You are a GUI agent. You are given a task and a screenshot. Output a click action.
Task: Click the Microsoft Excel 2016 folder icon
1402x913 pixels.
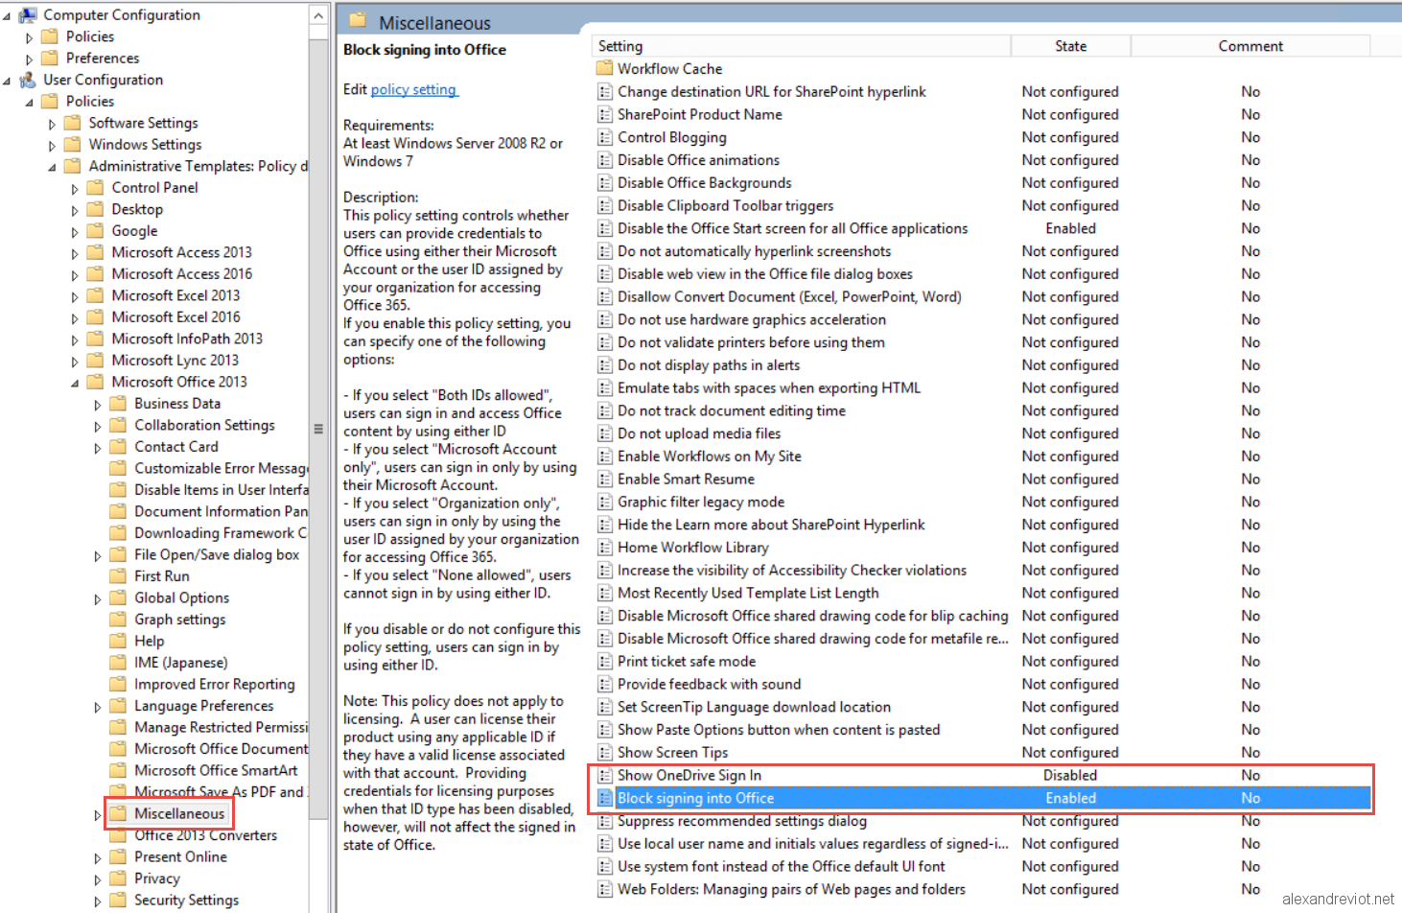[x=95, y=317]
